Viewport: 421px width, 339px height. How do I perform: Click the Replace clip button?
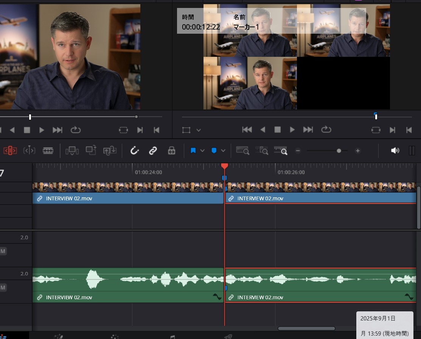point(110,151)
